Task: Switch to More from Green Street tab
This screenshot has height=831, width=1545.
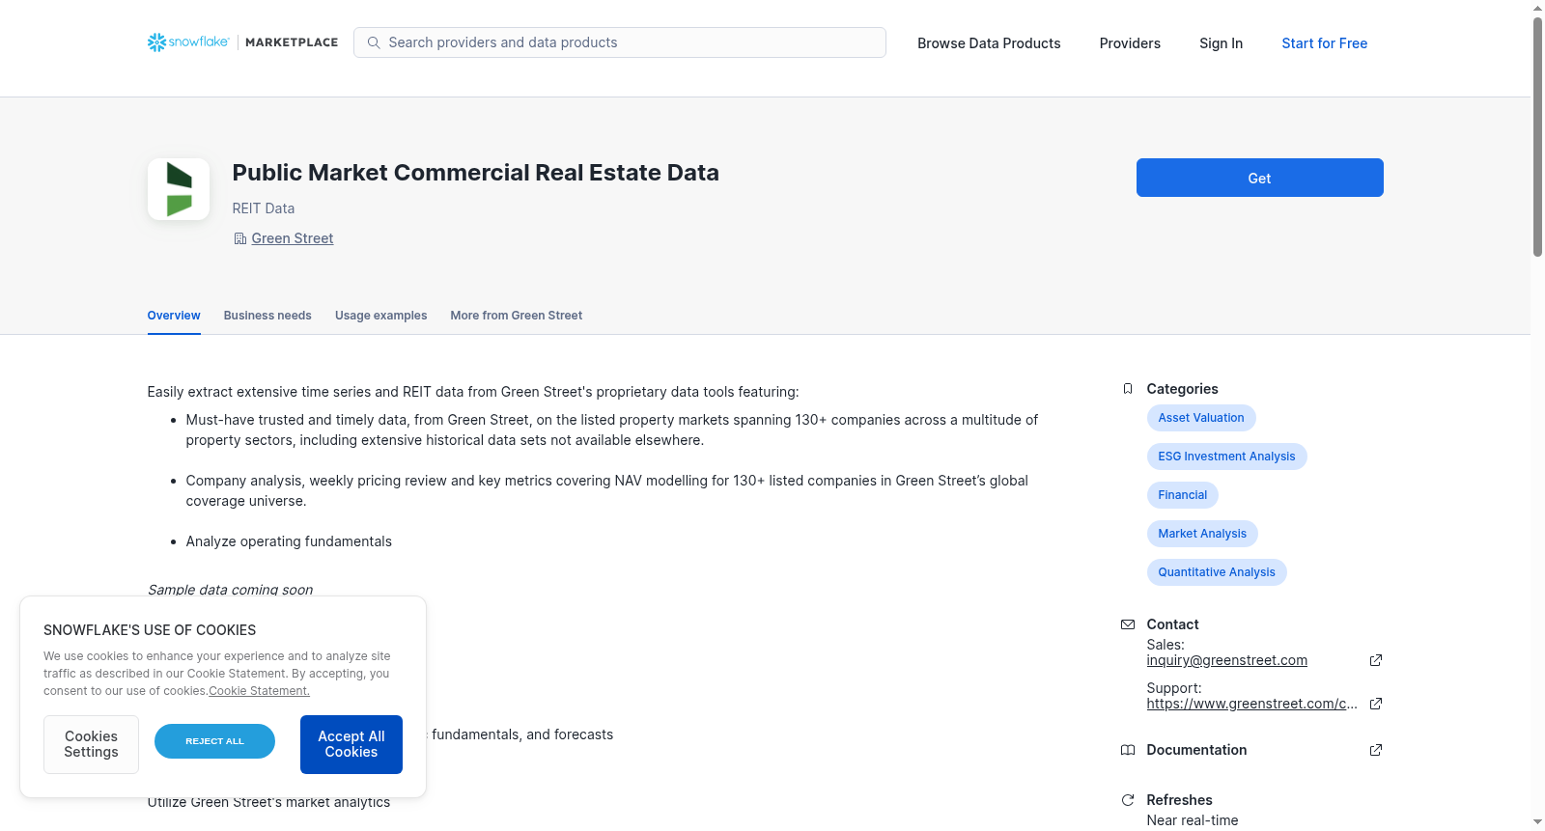Action: (516, 316)
